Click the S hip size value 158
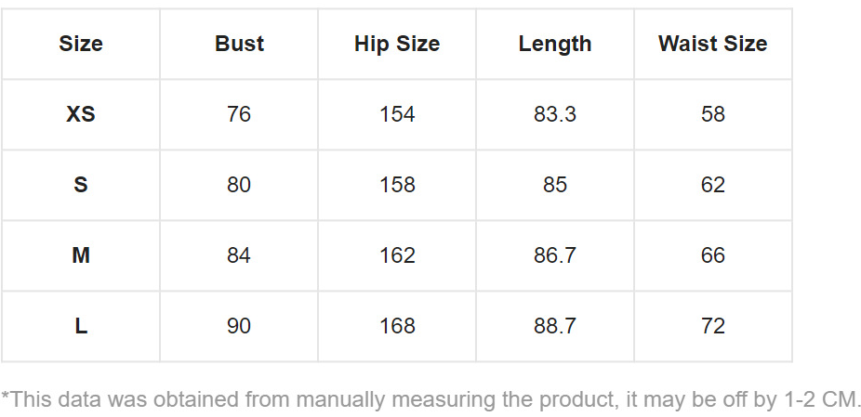Viewport: 861px width, 417px height. [x=397, y=185]
